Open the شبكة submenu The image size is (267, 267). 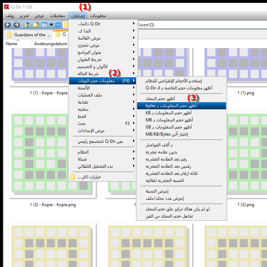(102, 159)
